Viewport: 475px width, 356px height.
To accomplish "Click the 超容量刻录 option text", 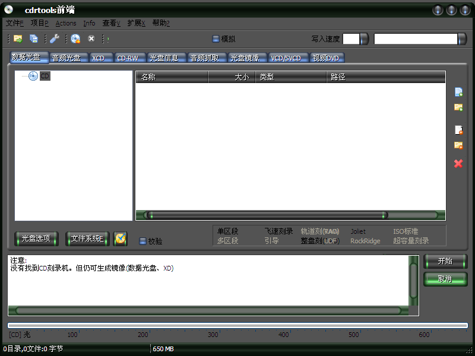I will click(411, 241).
